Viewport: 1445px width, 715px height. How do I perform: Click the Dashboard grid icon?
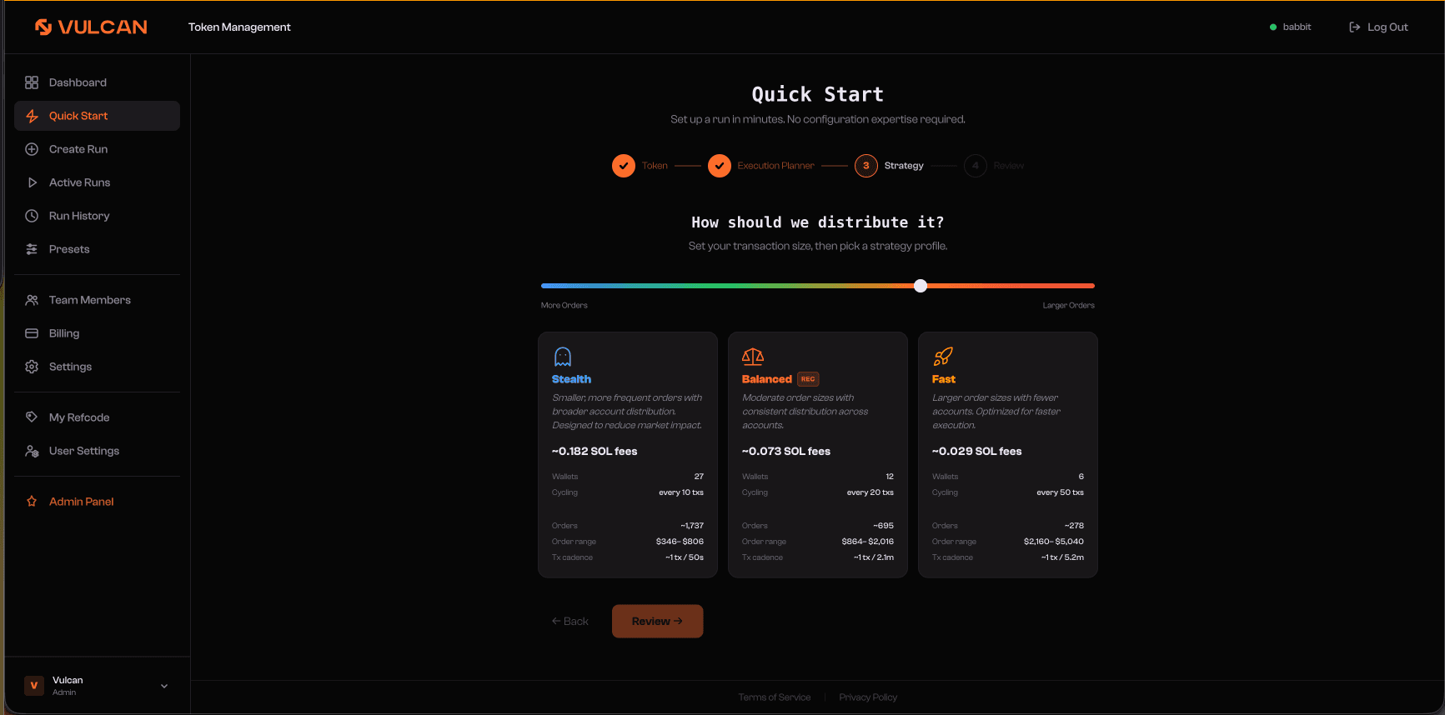(32, 82)
